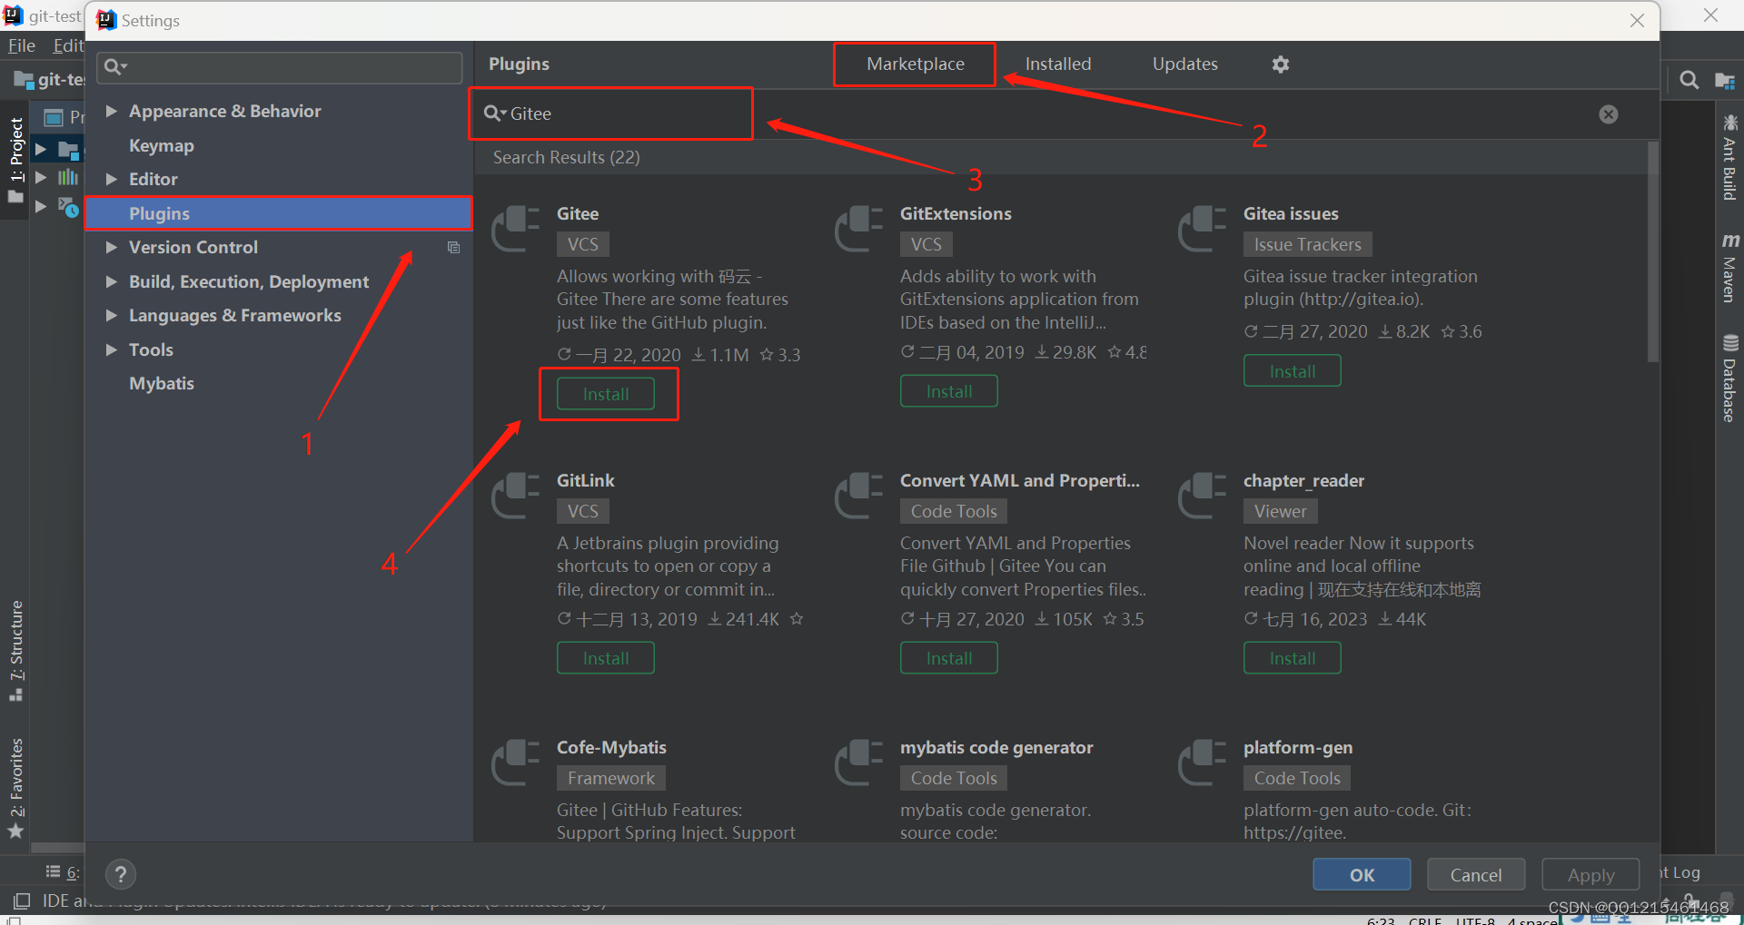Expand External Libraries node in project tree
Viewport: 1744px width, 925px height.
[40, 177]
